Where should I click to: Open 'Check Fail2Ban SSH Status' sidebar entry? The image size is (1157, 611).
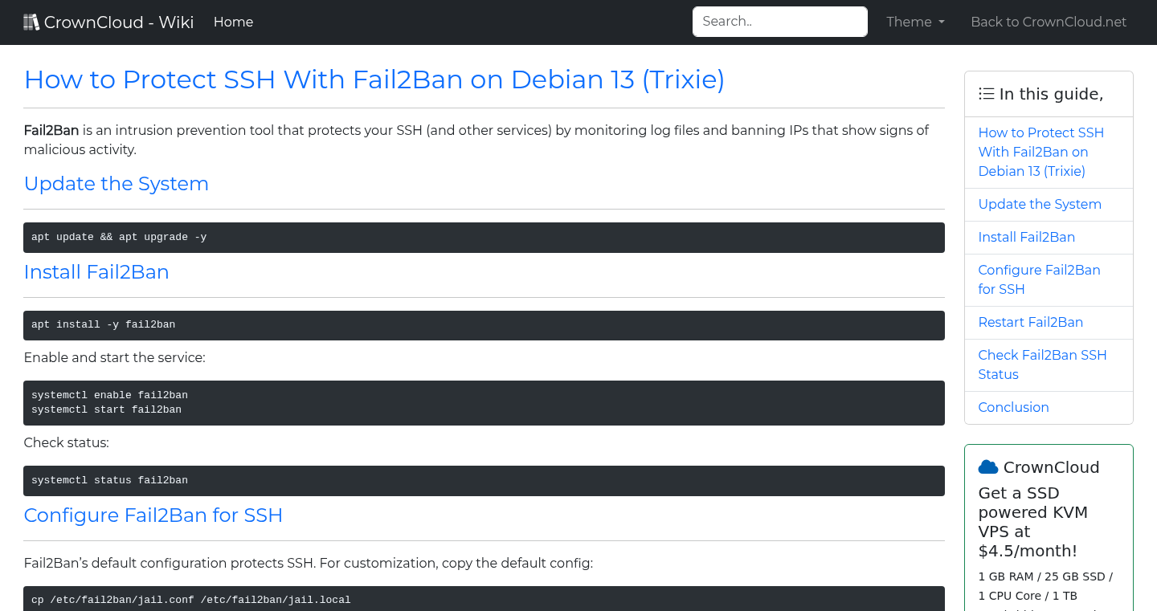click(x=1042, y=365)
